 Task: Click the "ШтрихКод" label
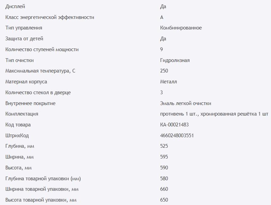[x=17, y=136]
